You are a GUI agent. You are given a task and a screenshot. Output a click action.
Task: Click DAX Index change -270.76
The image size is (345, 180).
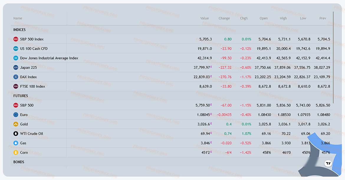click(x=225, y=77)
